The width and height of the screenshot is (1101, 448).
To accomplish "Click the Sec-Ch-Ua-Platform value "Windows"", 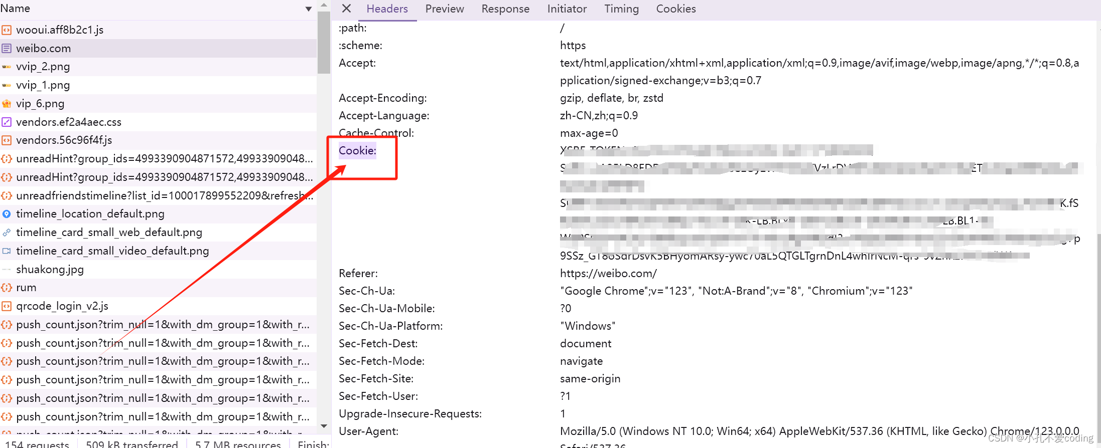I will 588,326.
